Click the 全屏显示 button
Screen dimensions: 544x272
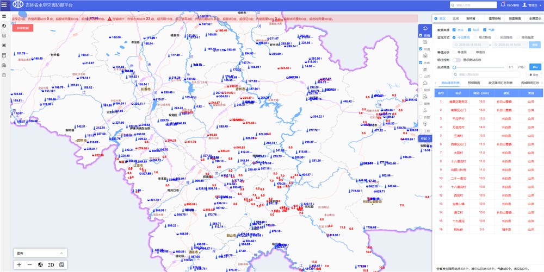pos(535,18)
